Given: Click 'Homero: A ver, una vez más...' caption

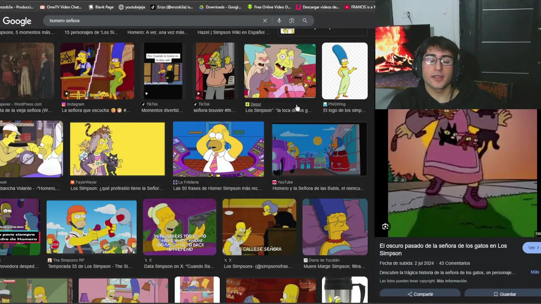Looking at the screenshot, I should click(158, 33).
